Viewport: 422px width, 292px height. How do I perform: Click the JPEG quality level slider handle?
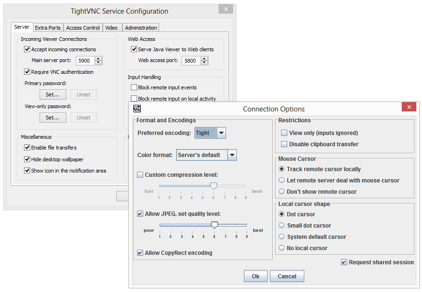pyautogui.click(x=214, y=225)
